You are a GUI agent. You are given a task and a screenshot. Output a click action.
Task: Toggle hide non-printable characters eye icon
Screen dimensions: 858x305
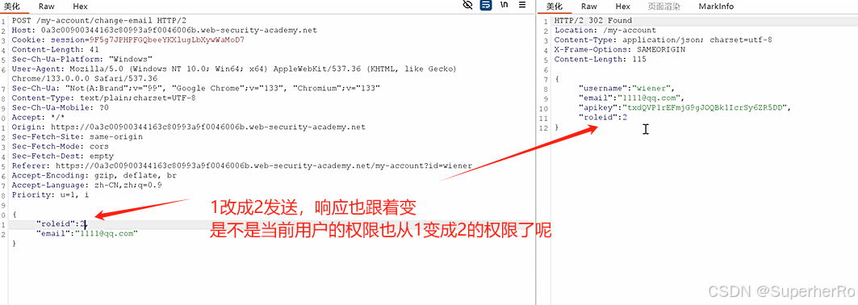467,6
